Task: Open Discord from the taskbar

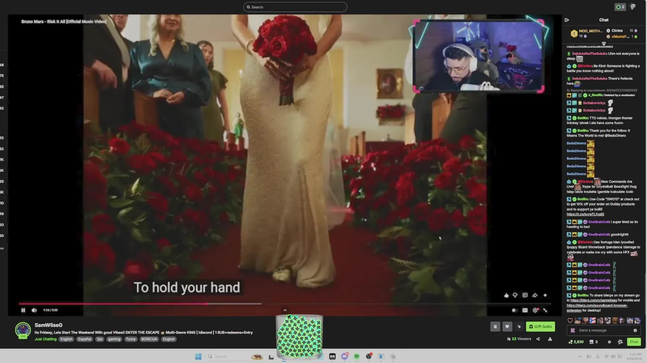Action: [x=345, y=356]
